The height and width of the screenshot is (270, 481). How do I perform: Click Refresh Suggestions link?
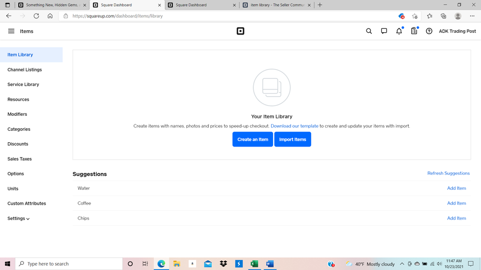pos(448,173)
